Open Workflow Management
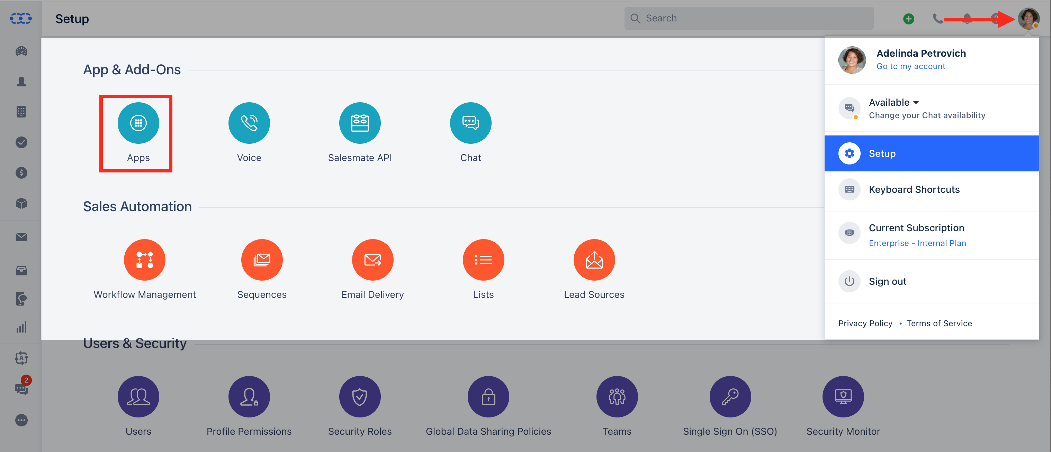1051x452 pixels. 144,260
